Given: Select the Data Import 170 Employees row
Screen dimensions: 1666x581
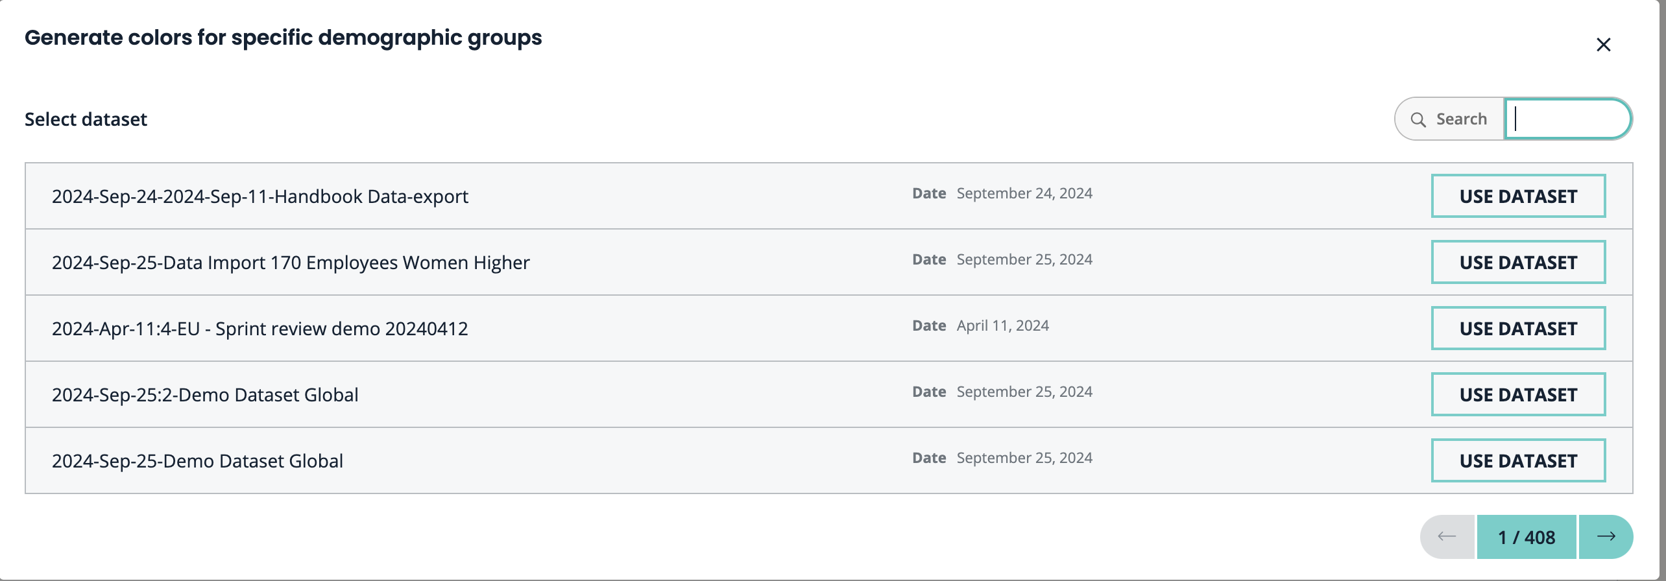Looking at the screenshot, I should (291, 263).
